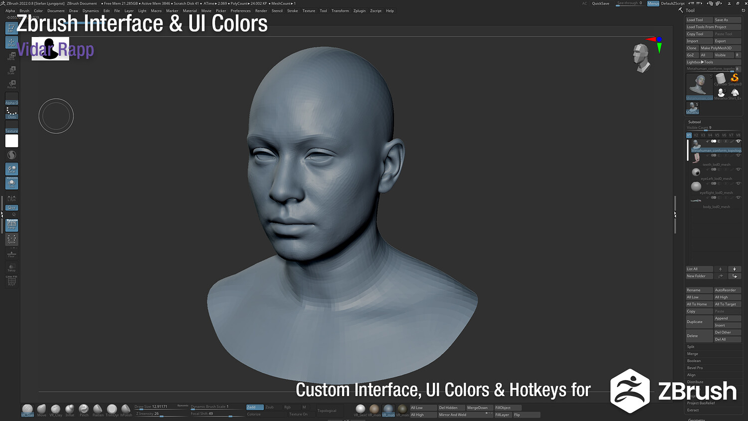The width and height of the screenshot is (748, 421).
Task: Activate the Edit mode icon
Action: pyautogui.click(x=11, y=28)
